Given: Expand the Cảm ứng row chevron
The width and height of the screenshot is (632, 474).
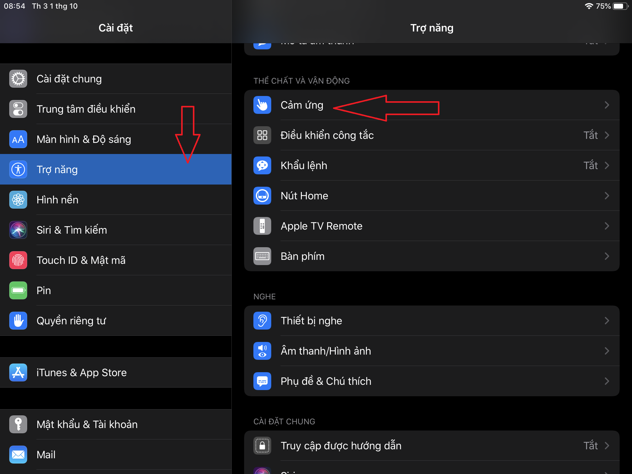Looking at the screenshot, I should 607,105.
